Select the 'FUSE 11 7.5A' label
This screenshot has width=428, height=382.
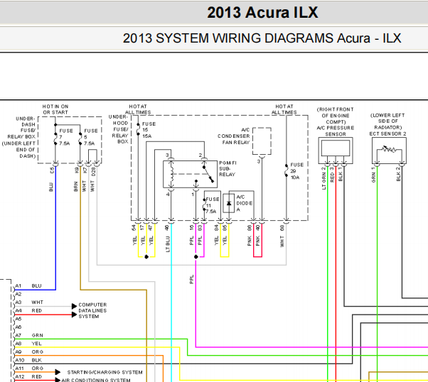pos(212,205)
